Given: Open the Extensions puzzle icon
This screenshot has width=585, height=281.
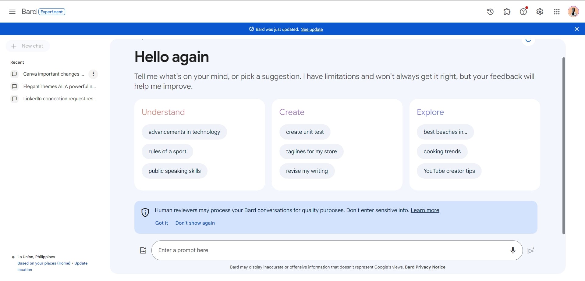Looking at the screenshot, I should [507, 12].
